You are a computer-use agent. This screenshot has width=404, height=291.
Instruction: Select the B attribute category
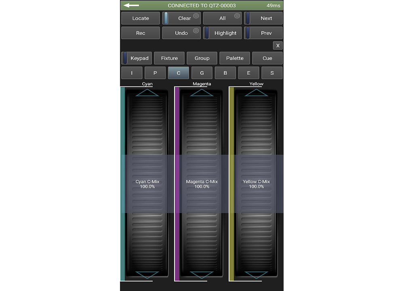(x=225, y=73)
